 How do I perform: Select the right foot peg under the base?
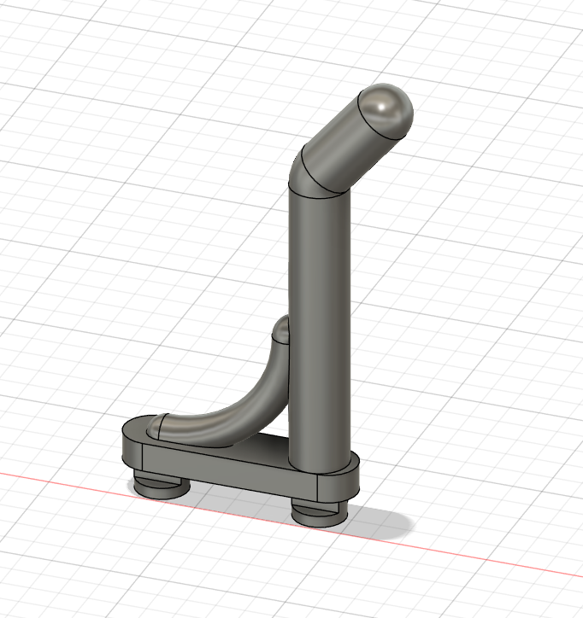pos(320,515)
